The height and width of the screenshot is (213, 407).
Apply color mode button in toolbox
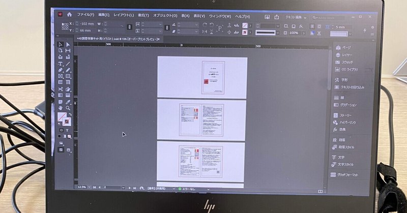click(60, 136)
